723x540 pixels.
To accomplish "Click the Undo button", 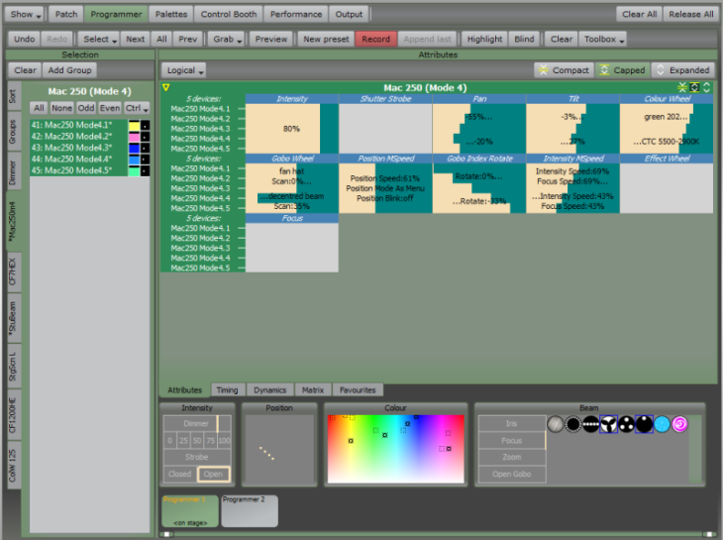I will click(x=24, y=40).
